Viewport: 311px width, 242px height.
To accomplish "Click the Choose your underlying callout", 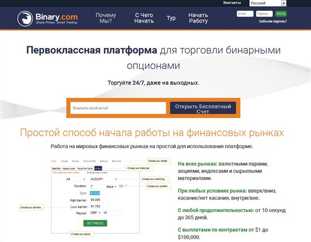I will point(154,179).
